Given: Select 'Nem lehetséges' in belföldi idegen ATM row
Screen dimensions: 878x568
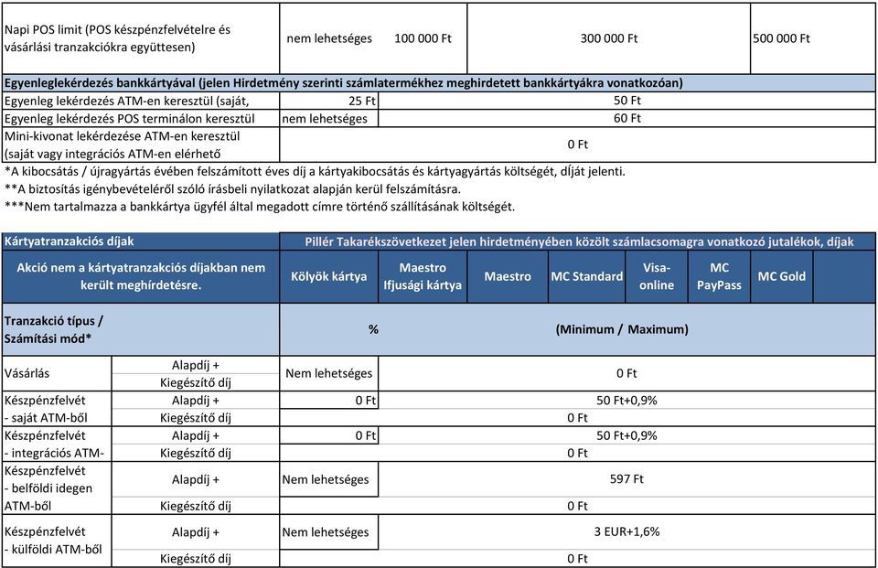Looking at the screenshot, I should tap(326, 479).
